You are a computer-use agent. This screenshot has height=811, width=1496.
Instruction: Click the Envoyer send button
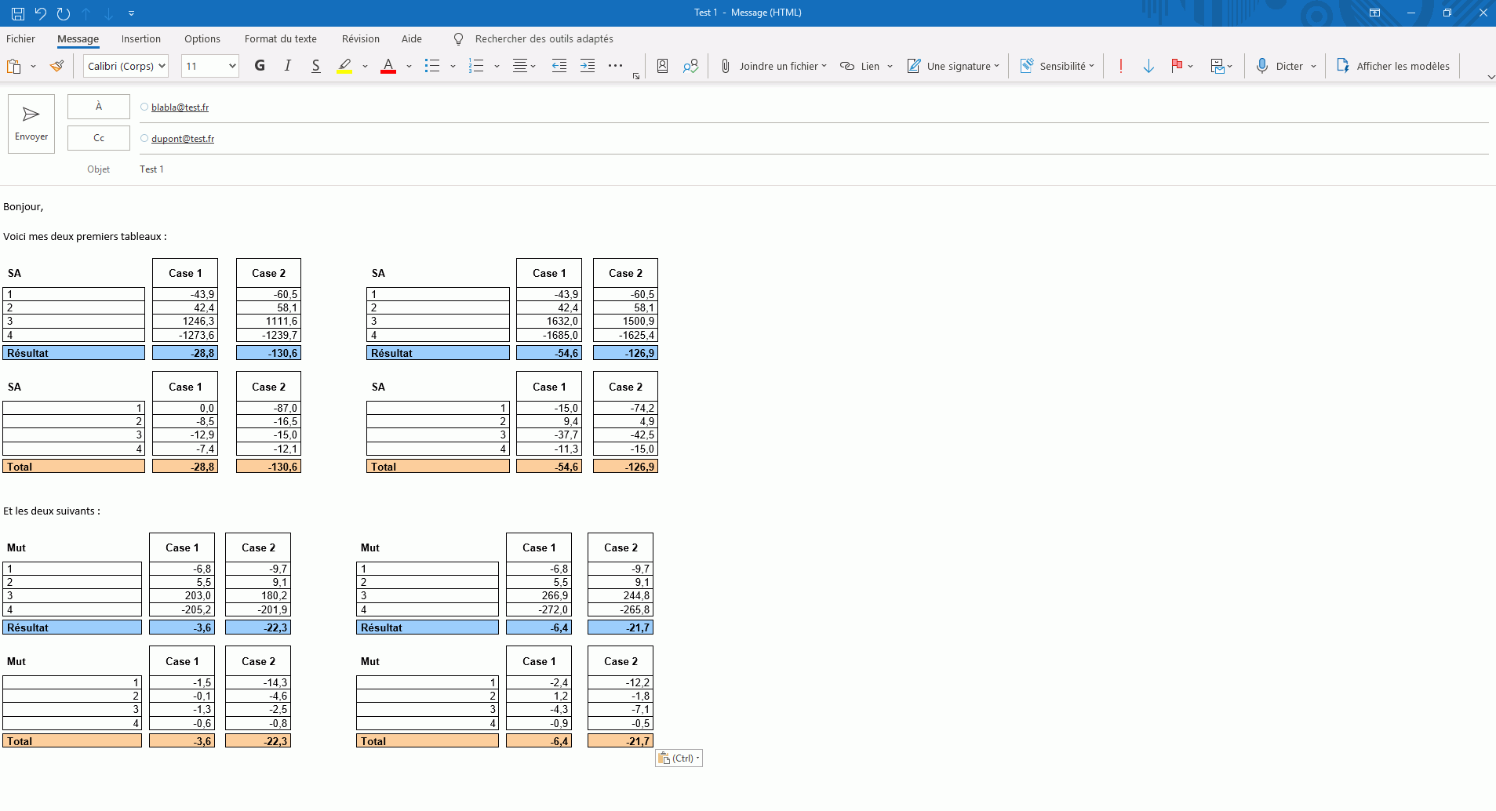[31, 123]
